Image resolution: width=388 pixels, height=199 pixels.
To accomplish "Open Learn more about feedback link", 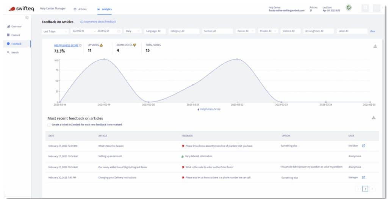I will point(98,22).
